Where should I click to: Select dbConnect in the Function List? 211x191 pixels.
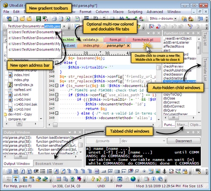pyautogui.click(x=172, y=102)
